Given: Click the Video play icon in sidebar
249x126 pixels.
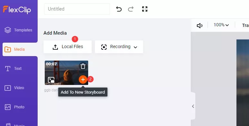Looking at the screenshot, I should click(x=8, y=88).
